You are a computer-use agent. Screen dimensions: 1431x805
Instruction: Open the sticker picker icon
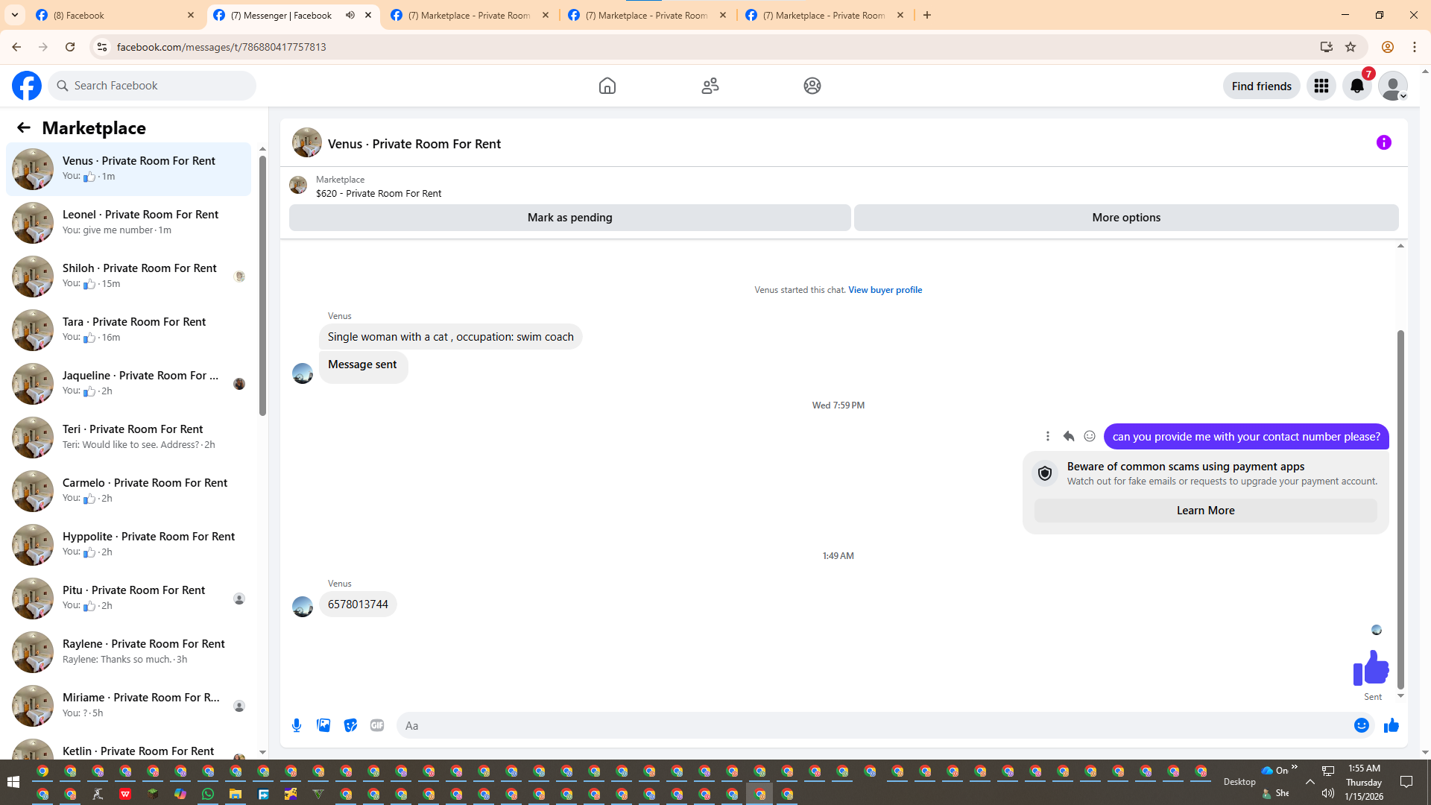(x=350, y=725)
